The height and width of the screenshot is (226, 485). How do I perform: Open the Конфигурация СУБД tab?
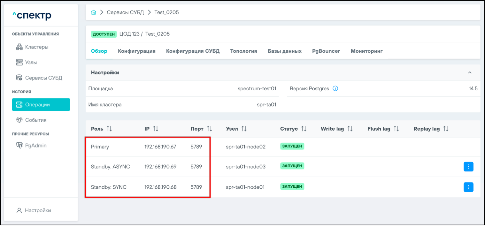[193, 51]
